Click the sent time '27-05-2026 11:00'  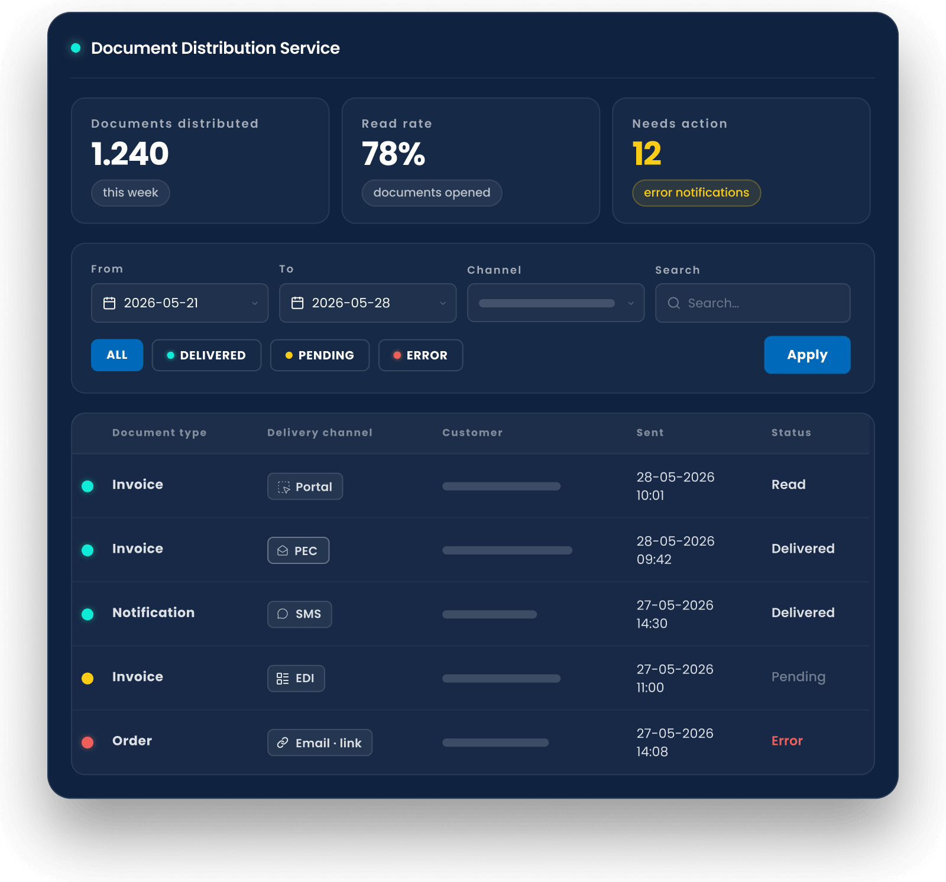tap(675, 679)
